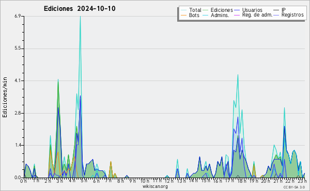Click the chart title 'Ediciones 2024-10-10'

click(x=80, y=9)
